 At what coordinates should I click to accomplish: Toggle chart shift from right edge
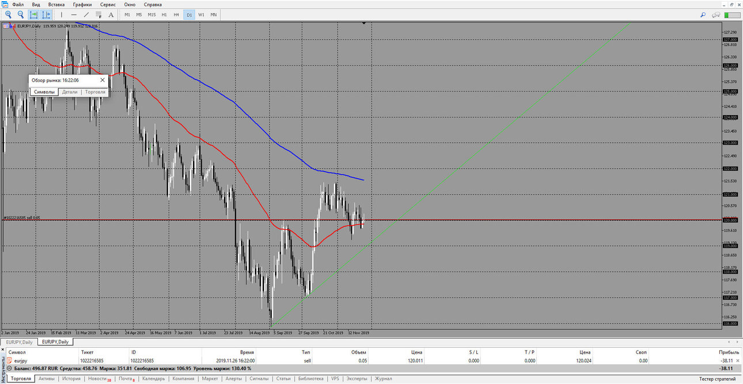(47, 14)
